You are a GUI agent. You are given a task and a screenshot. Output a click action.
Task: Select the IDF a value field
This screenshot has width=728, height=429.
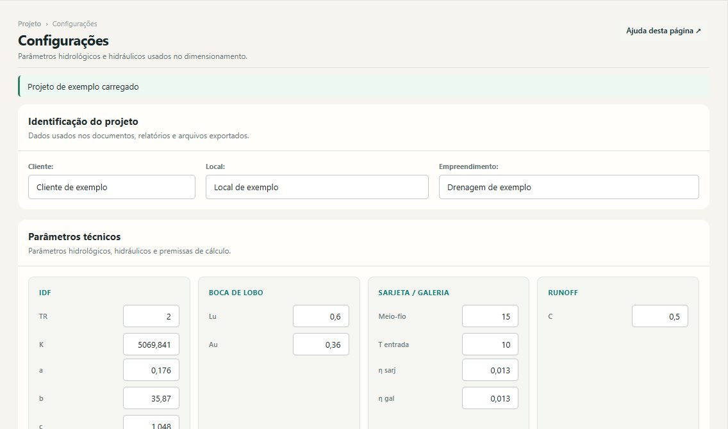[151, 370]
